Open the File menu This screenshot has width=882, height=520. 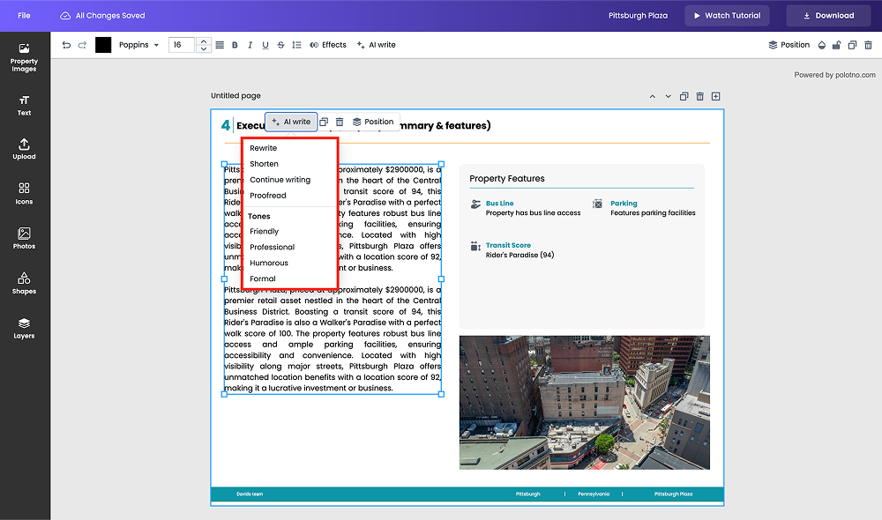[x=24, y=16]
